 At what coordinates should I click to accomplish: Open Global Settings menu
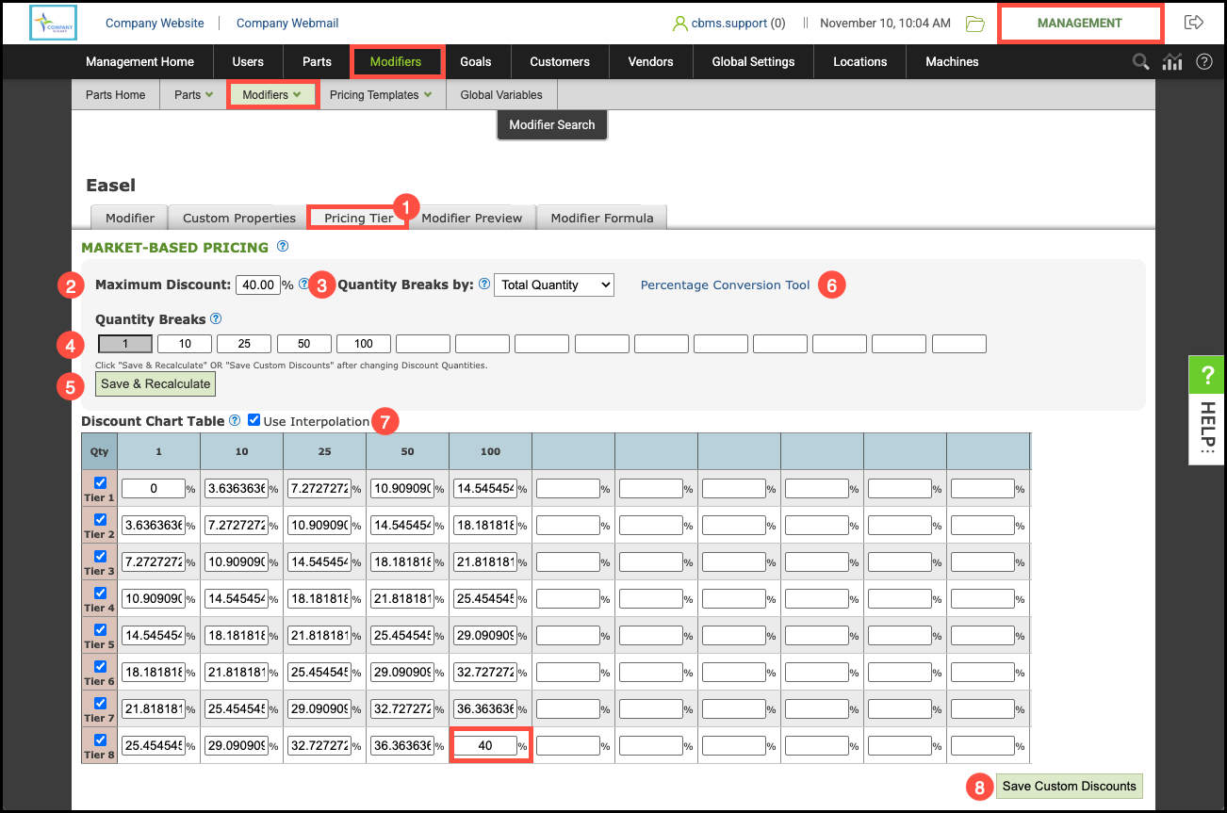pos(754,62)
